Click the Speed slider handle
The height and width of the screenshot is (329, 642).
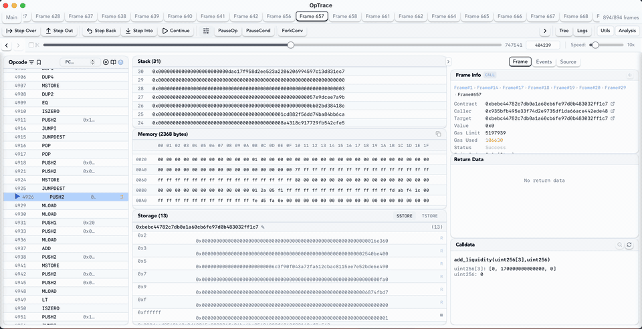pyautogui.click(x=595, y=45)
